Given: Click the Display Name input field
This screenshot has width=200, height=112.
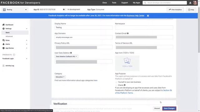Looking at the screenshot, I should pos(83,27).
